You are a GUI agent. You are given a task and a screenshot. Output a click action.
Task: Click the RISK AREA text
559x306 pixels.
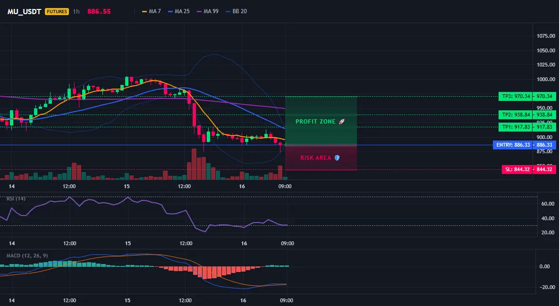coord(315,158)
